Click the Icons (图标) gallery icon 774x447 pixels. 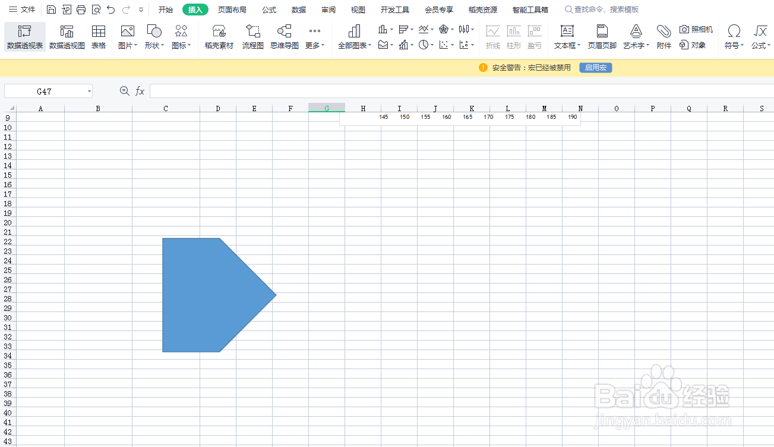click(x=181, y=31)
